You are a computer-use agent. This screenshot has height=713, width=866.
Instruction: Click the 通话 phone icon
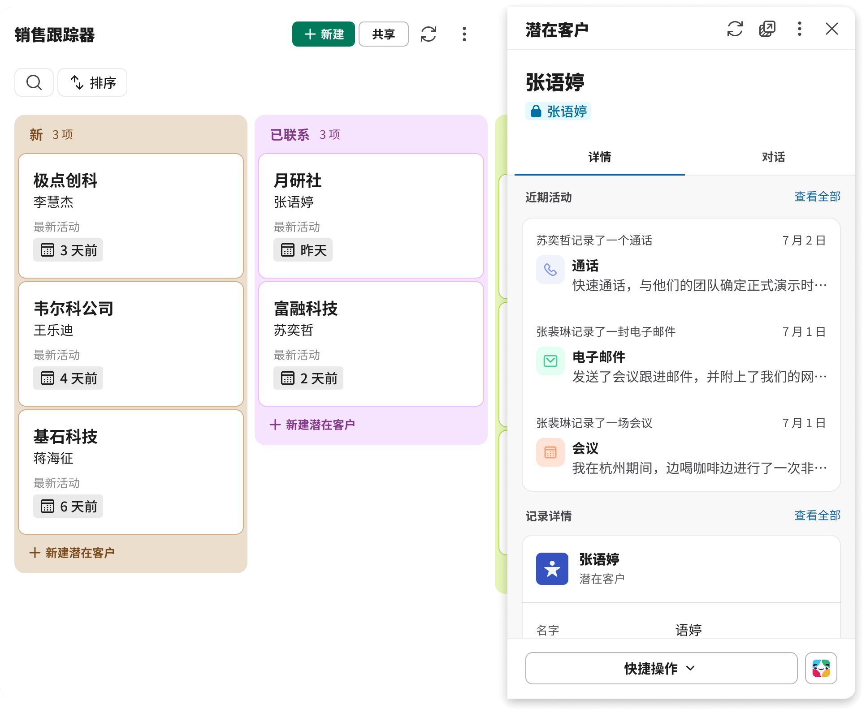[550, 270]
